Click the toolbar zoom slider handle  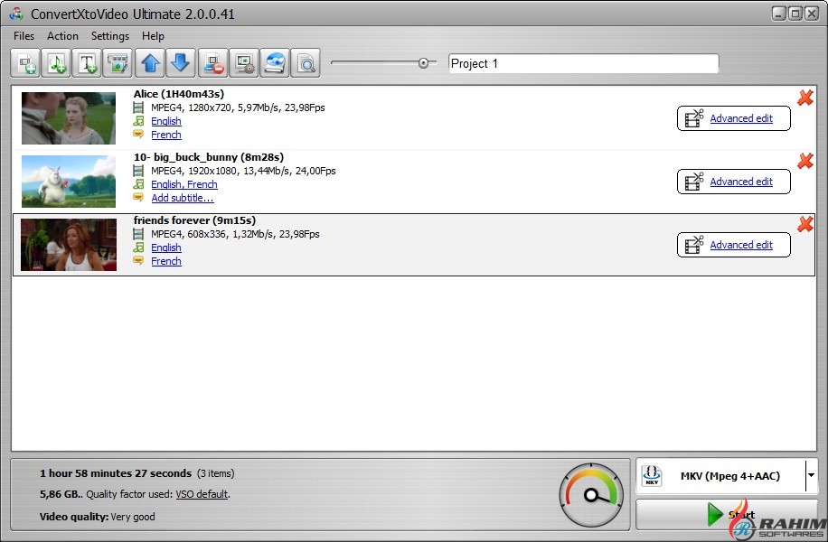click(x=423, y=62)
